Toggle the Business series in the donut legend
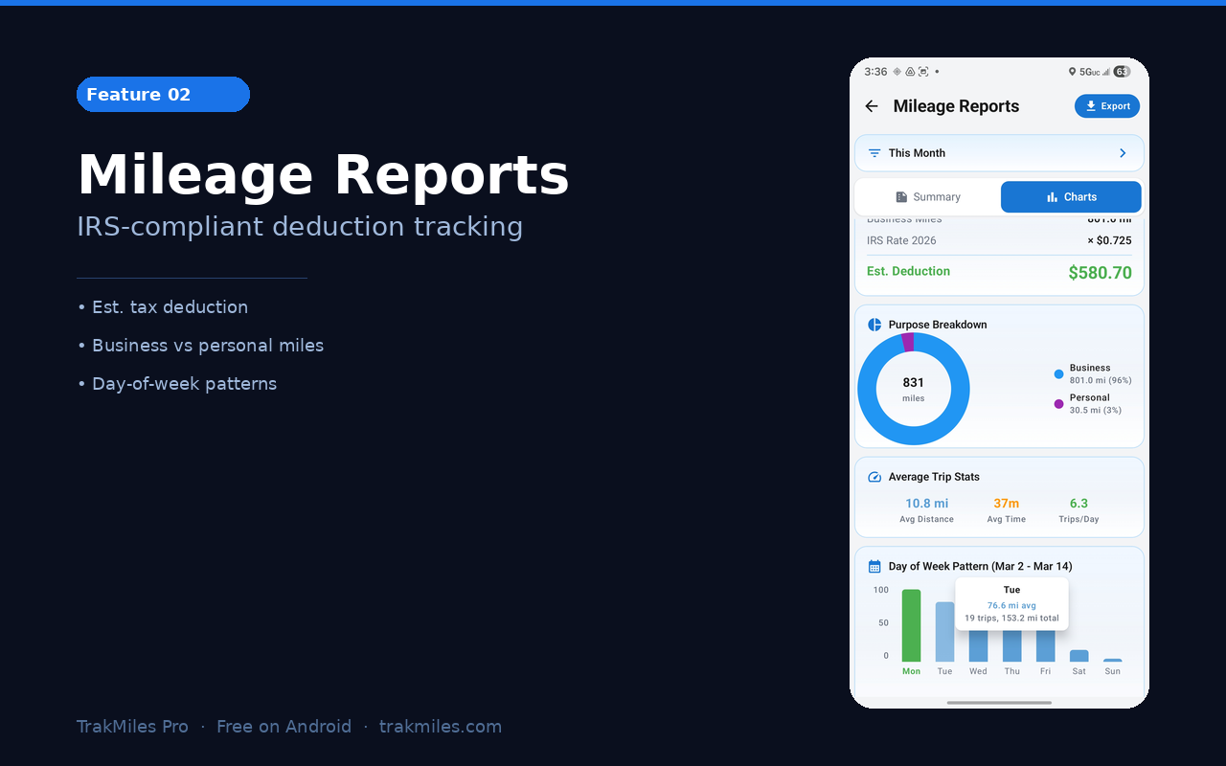This screenshot has width=1226, height=766. pyautogui.click(x=1057, y=373)
